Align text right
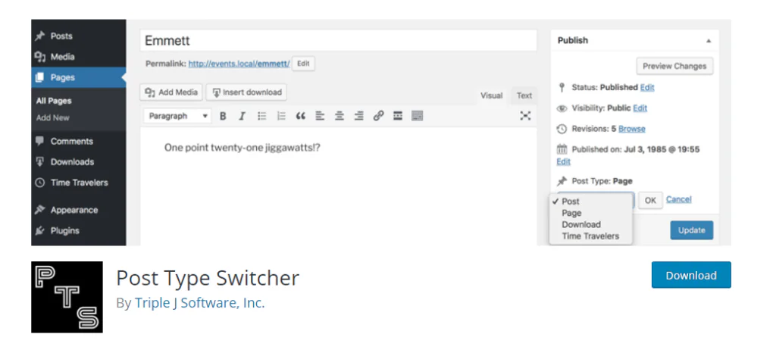This screenshot has width=776, height=356. coord(358,116)
